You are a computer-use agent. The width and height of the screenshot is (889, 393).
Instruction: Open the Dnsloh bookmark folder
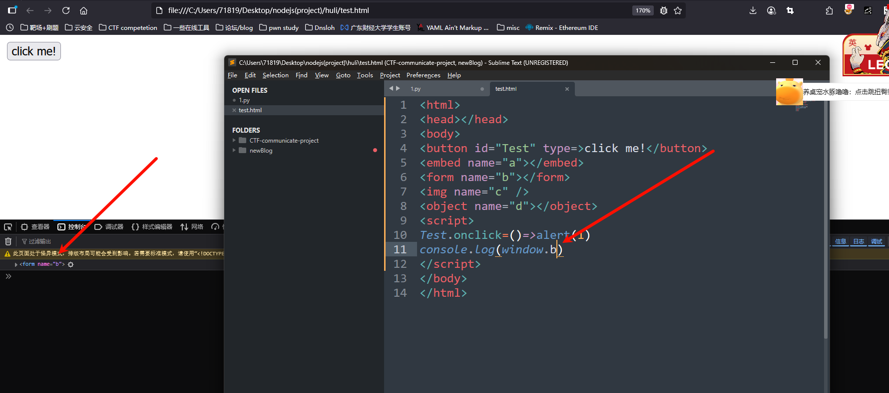point(320,27)
